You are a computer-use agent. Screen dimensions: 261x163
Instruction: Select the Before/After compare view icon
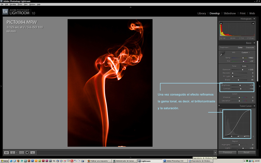tap(12, 153)
